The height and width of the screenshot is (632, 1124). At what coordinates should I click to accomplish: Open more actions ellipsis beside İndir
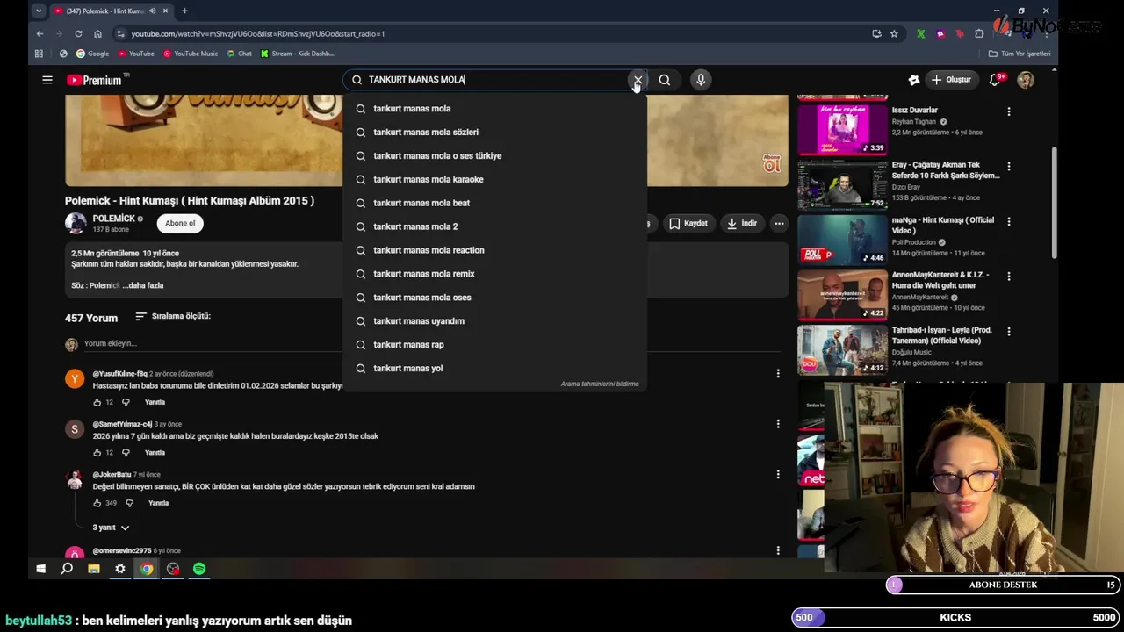[779, 224]
